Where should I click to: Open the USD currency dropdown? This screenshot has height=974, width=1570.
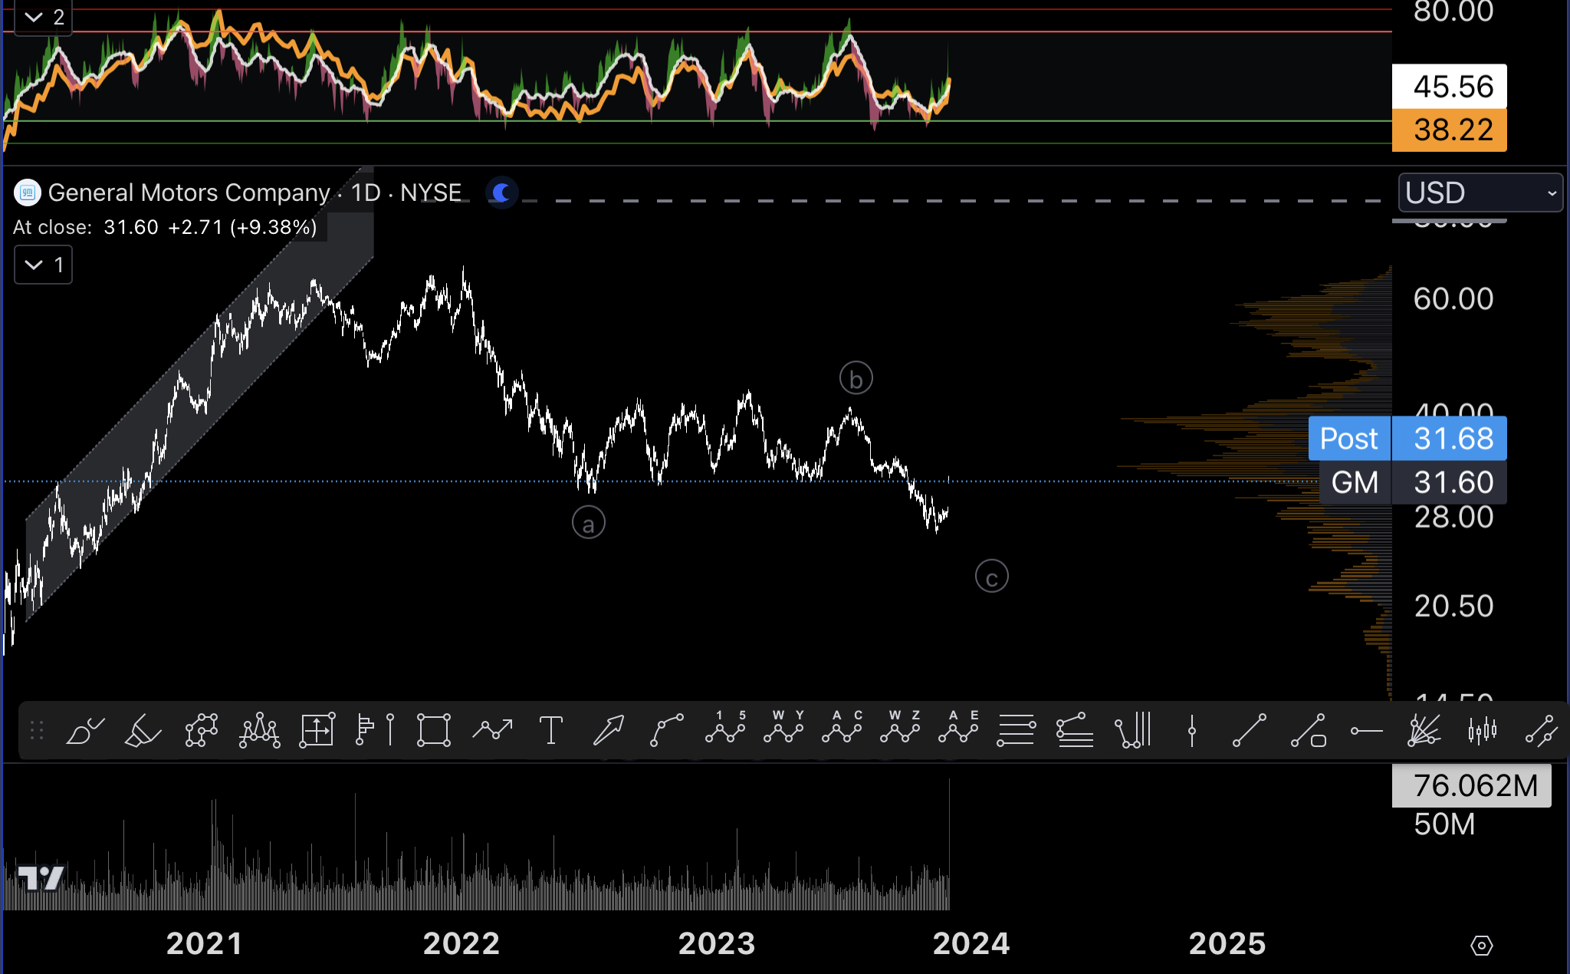pos(1480,192)
